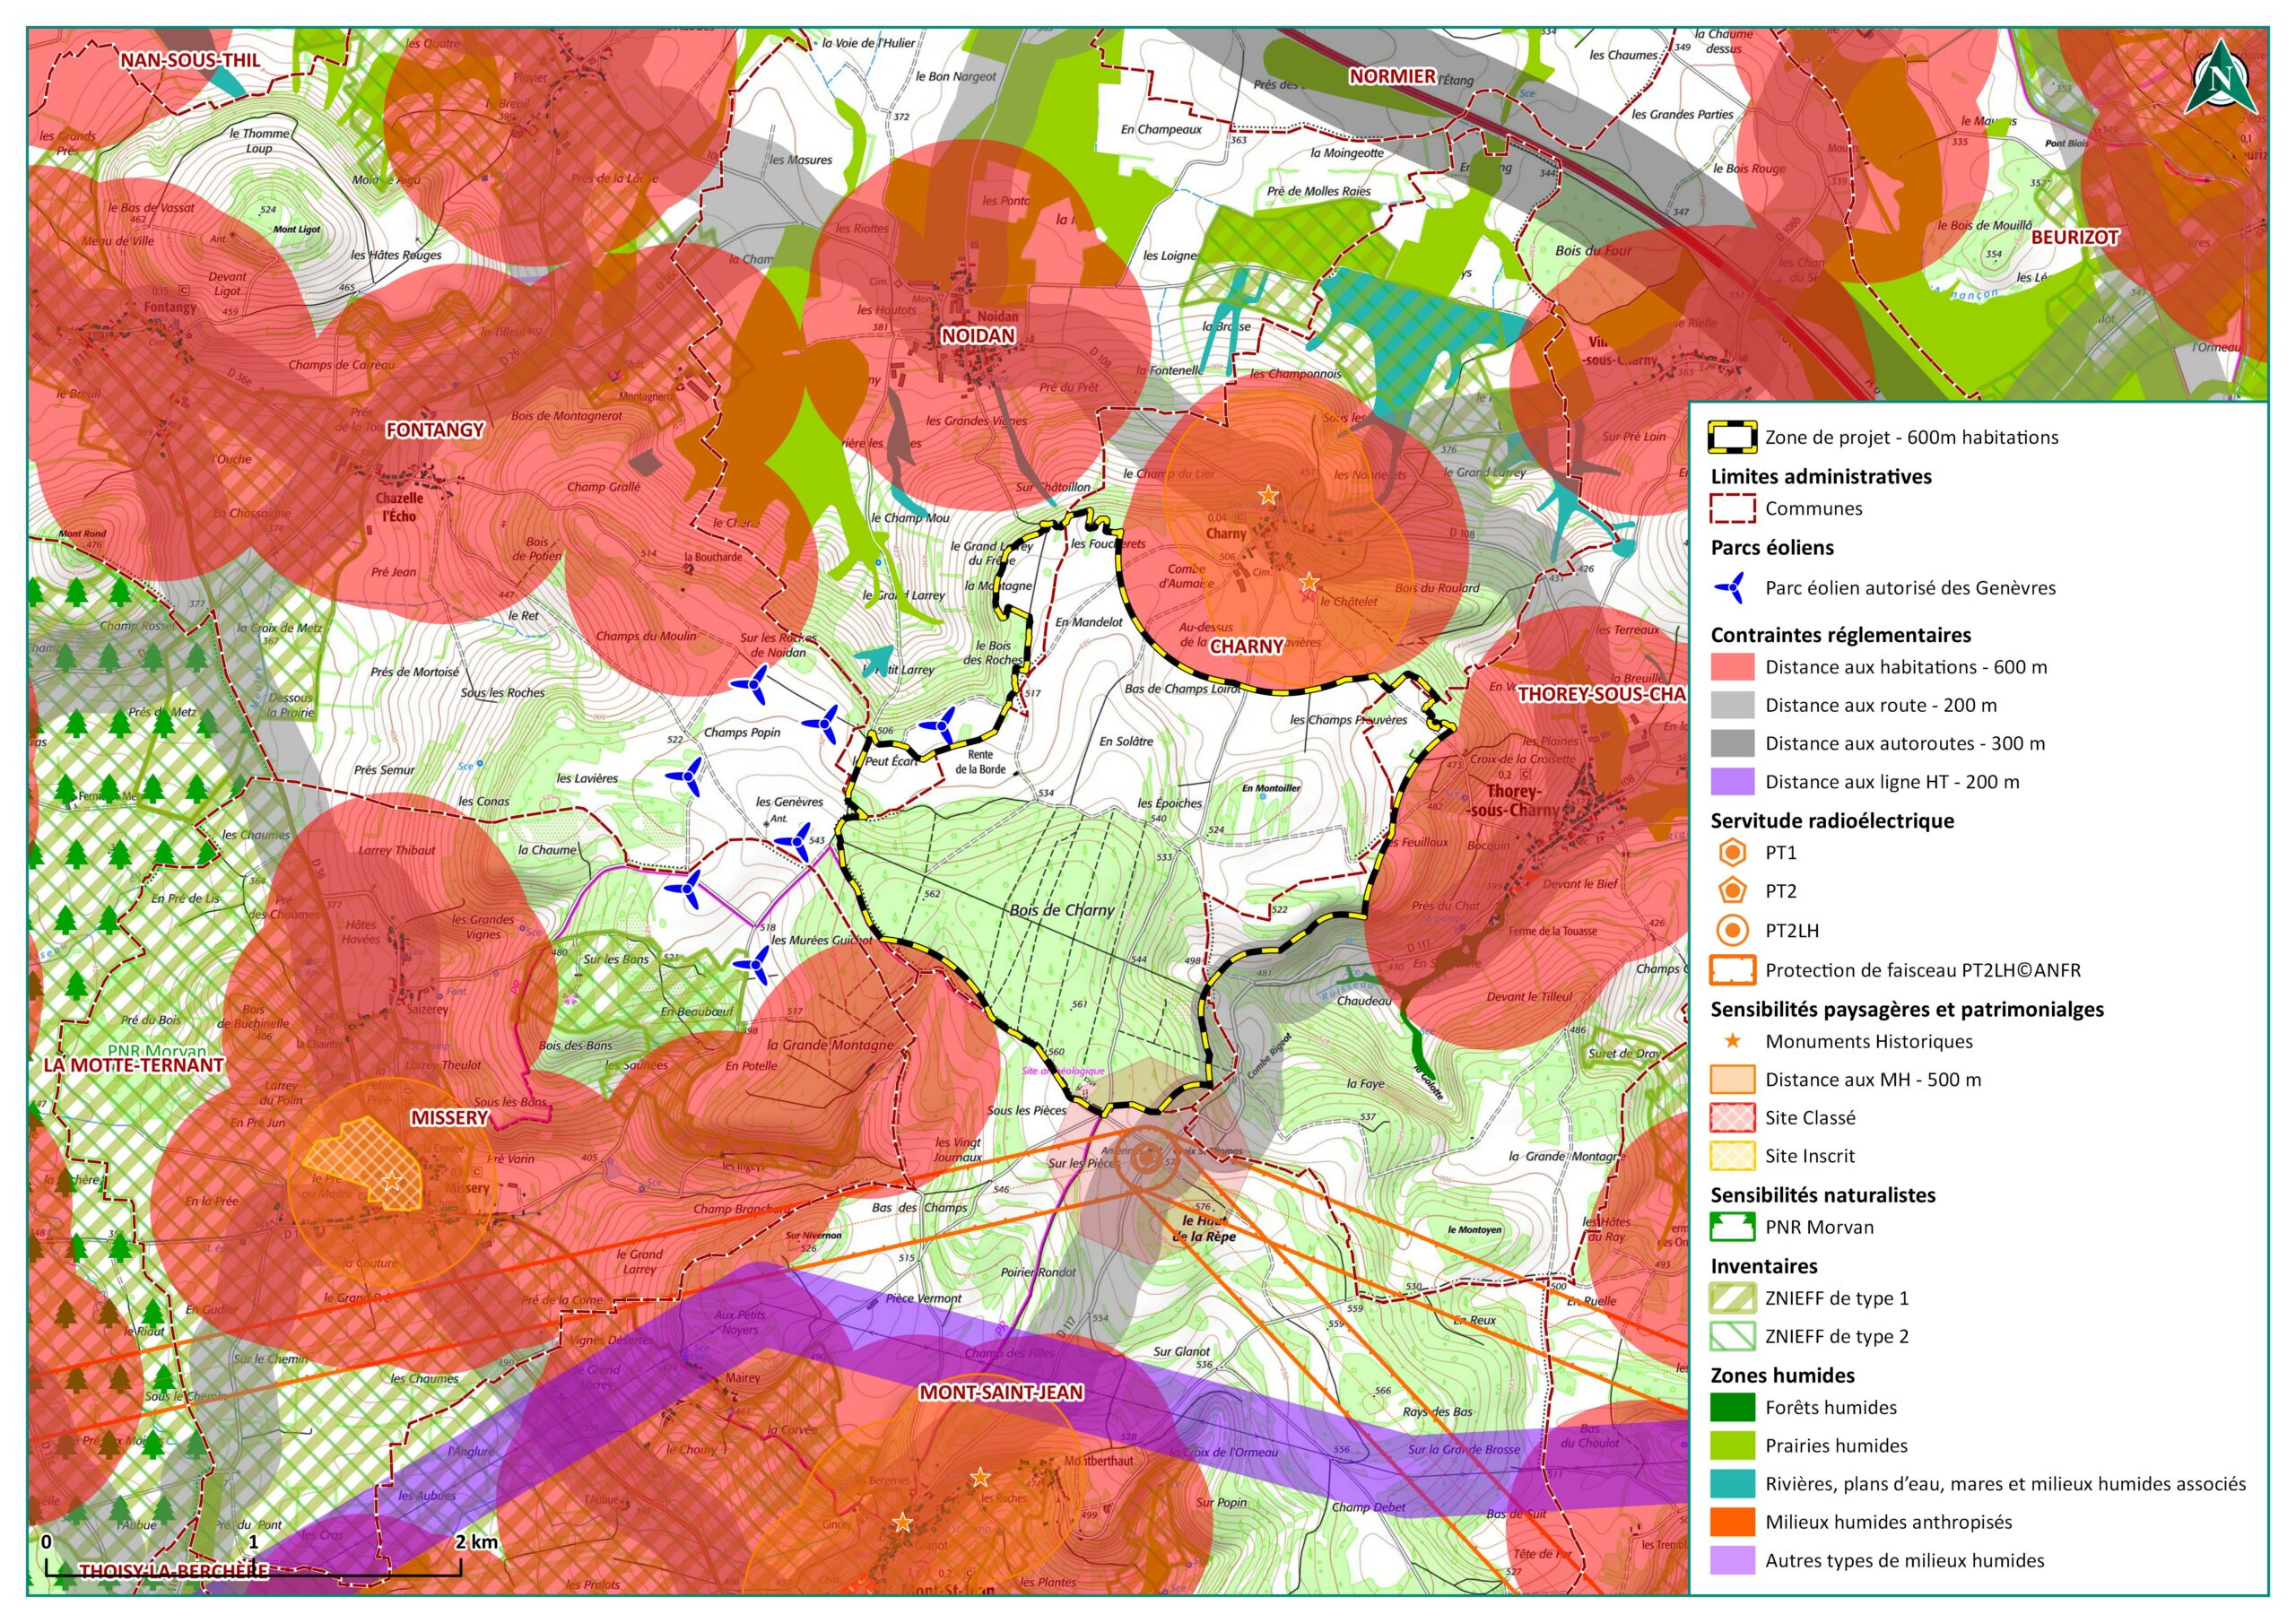
Task: Select the orange 'Milieux humides anthropisés' swatch
Action: point(1732,1522)
